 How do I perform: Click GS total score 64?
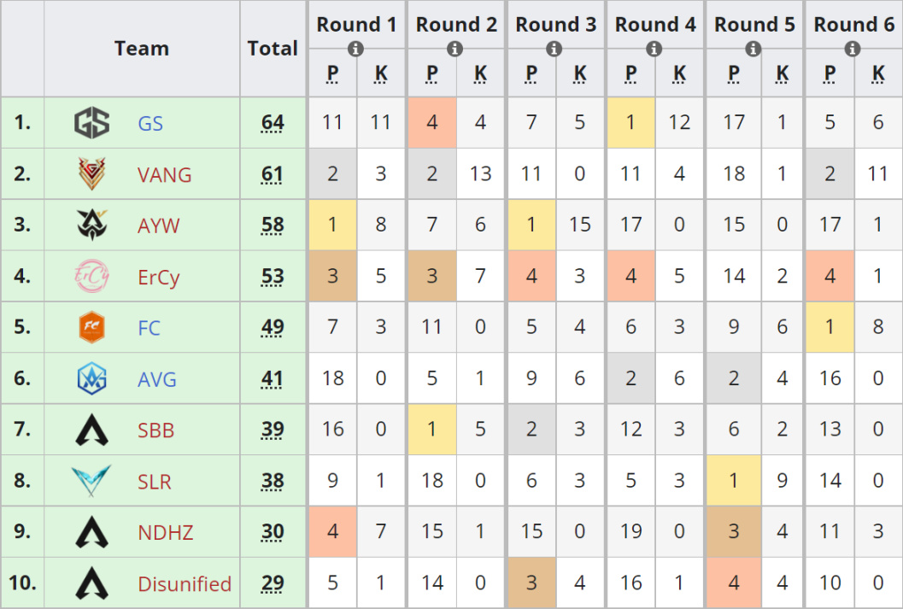point(273,122)
